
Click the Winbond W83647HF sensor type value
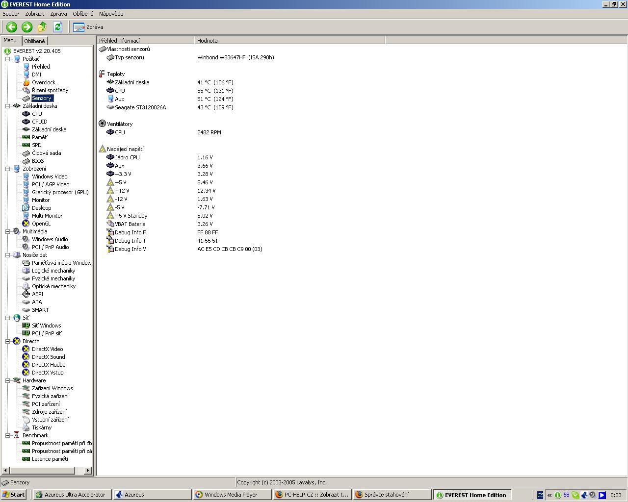click(235, 57)
